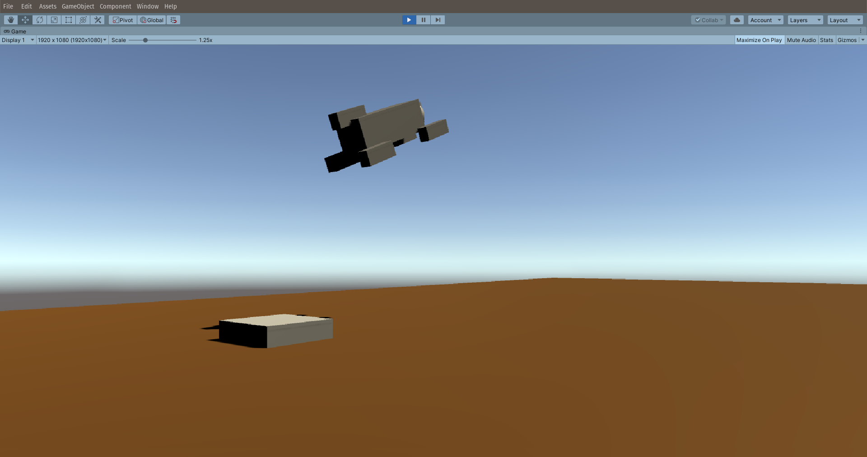
Task: Open the GameObject menu
Action: pos(77,6)
